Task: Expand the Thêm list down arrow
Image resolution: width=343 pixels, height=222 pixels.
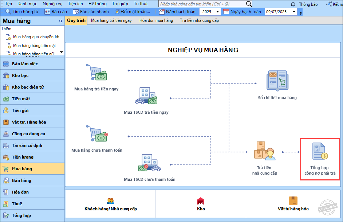Action: coord(62,52)
